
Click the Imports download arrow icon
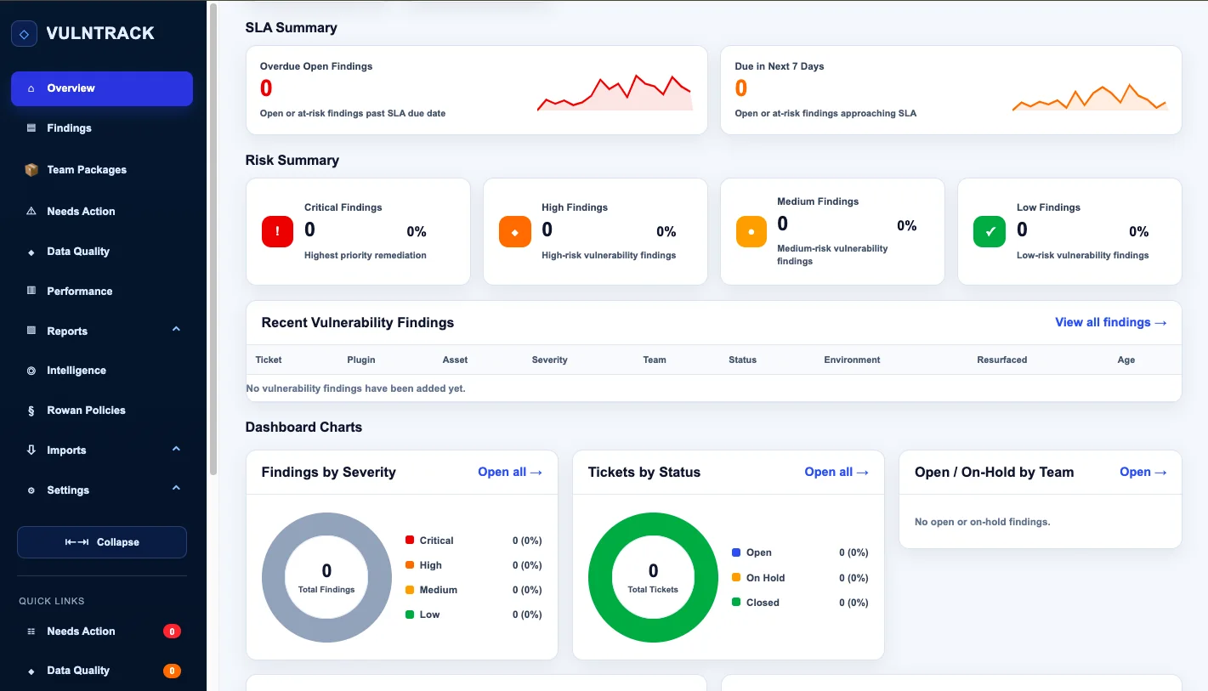tap(31, 450)
